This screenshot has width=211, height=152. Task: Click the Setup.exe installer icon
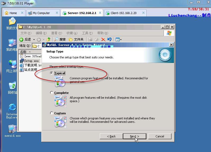(22, 61)
